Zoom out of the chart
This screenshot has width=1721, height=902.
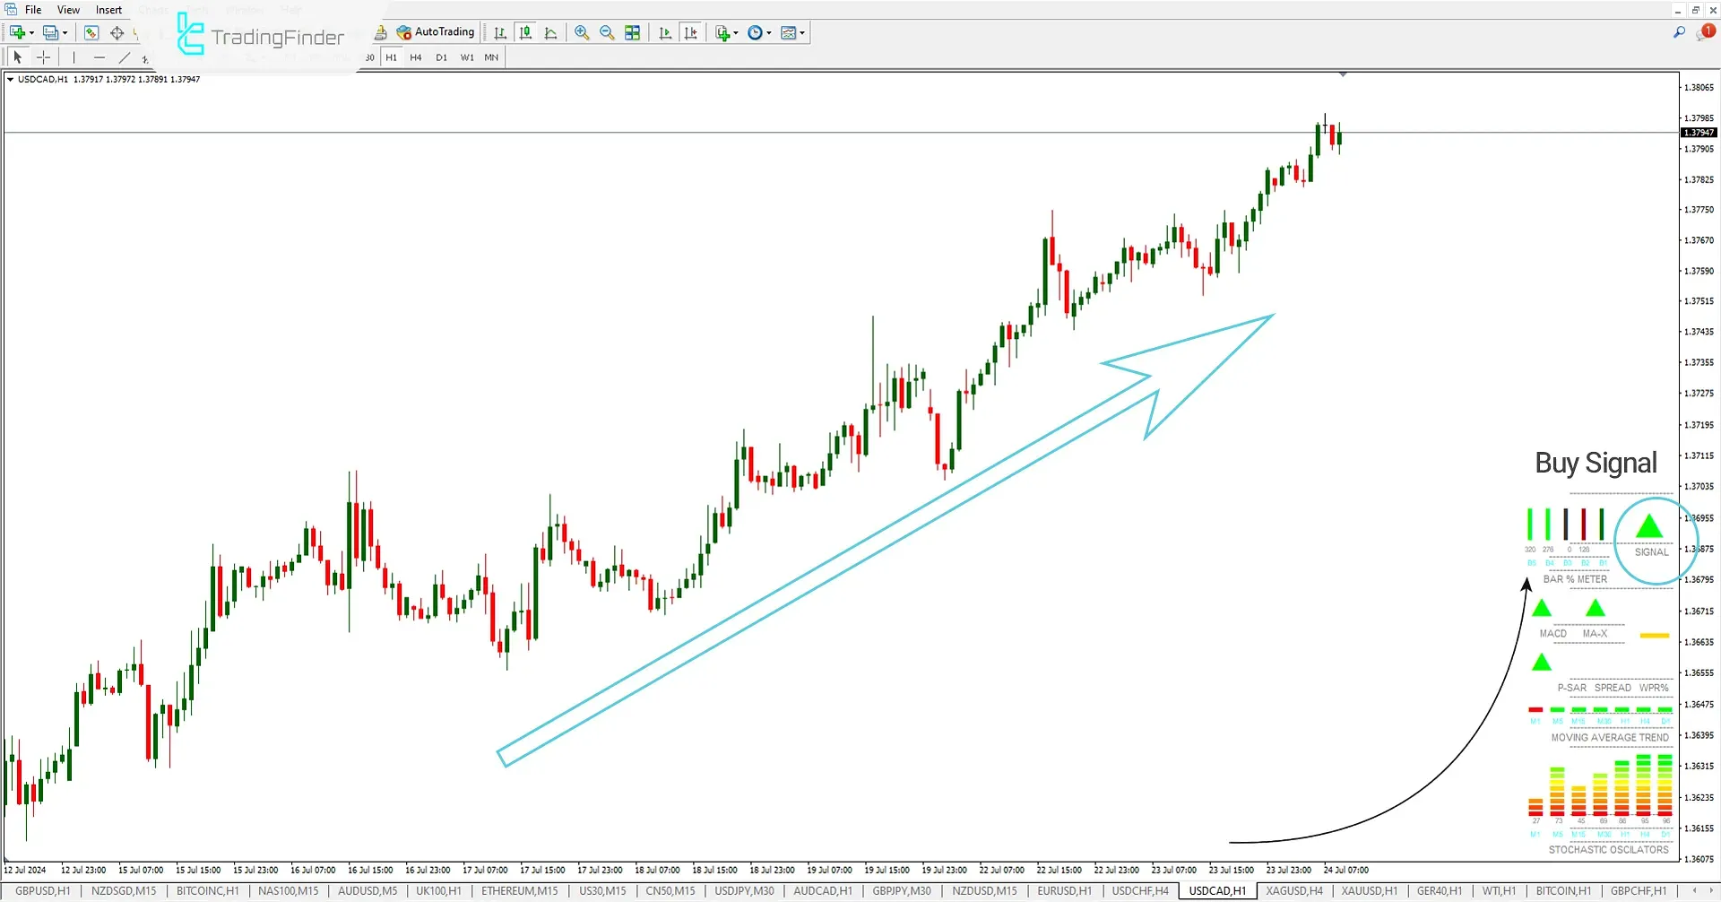coord(606,32)
